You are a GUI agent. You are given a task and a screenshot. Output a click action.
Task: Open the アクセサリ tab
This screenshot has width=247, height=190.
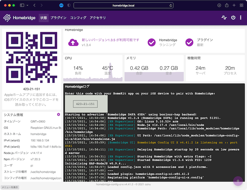click(98, 18)
